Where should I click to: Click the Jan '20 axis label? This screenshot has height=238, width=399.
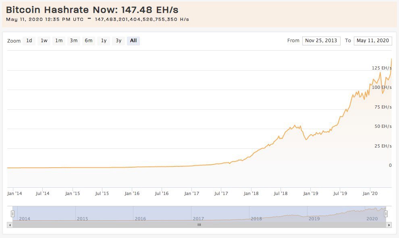pyautogui.click(x=370, y=193)
